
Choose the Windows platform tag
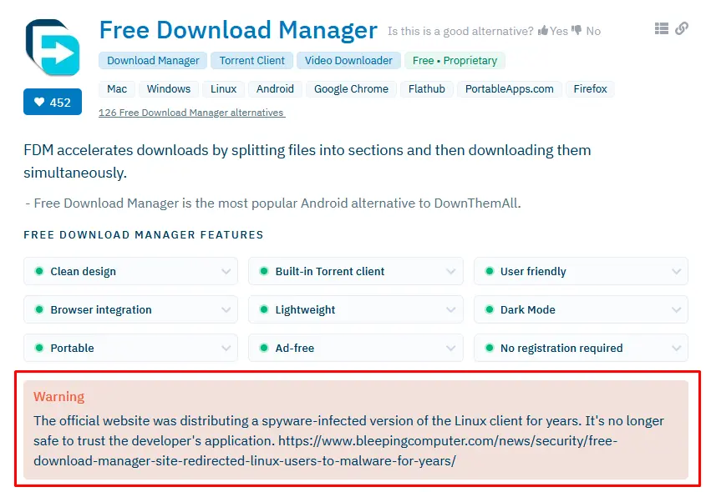169,89
